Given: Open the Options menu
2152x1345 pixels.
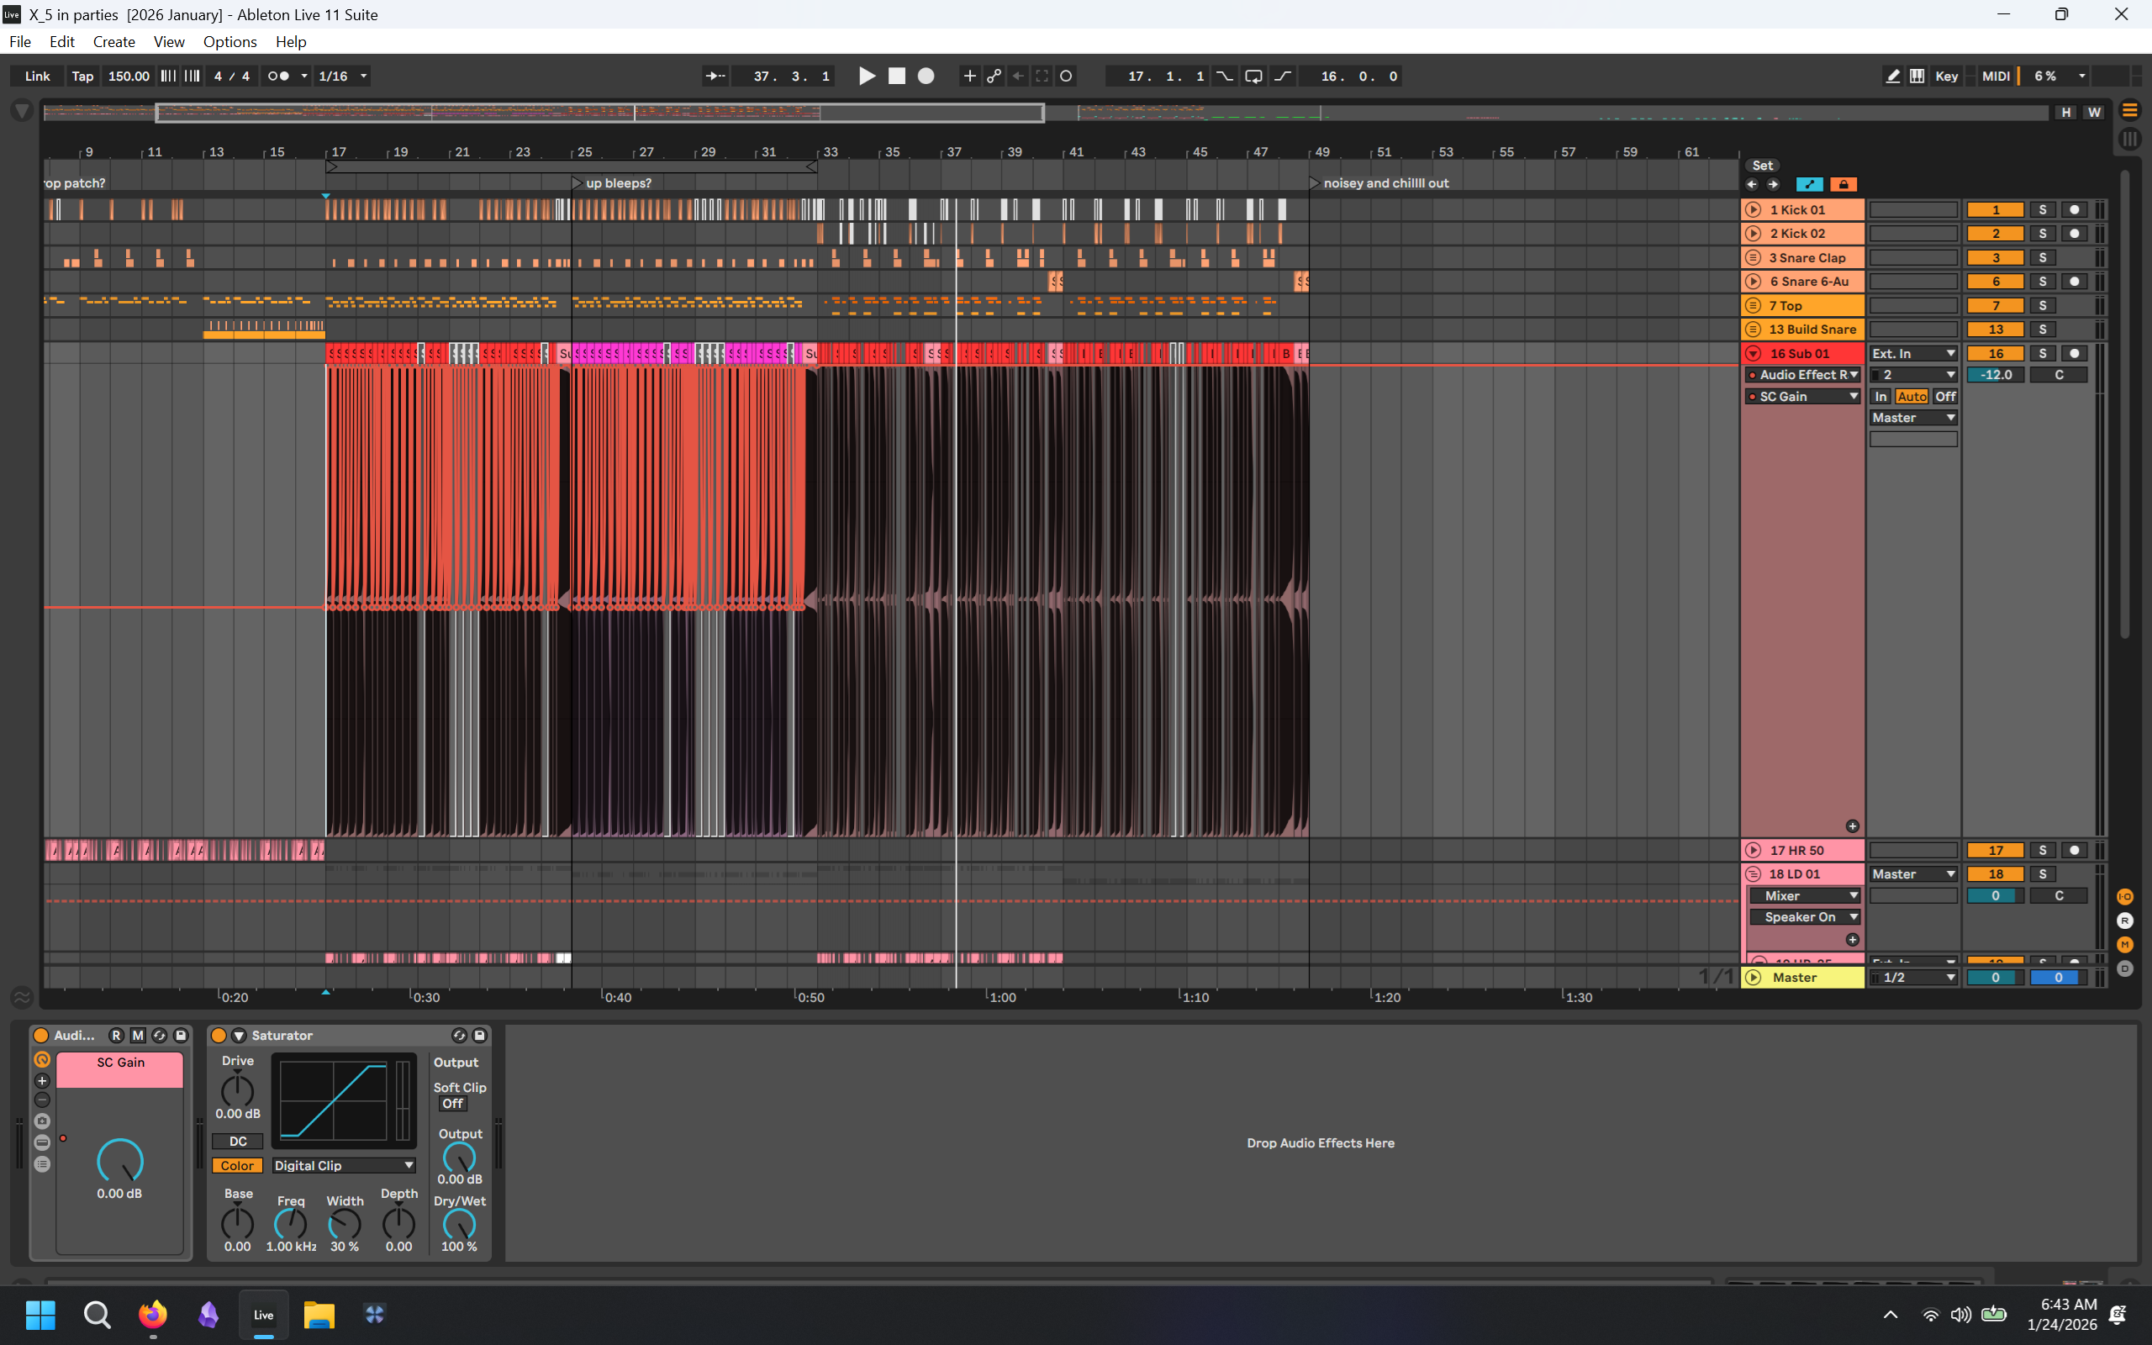Looking at the screenshot, I should [x=229, y=42].
